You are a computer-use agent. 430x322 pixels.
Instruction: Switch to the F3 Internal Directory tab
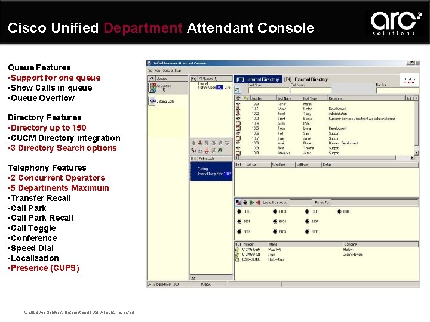258,79
